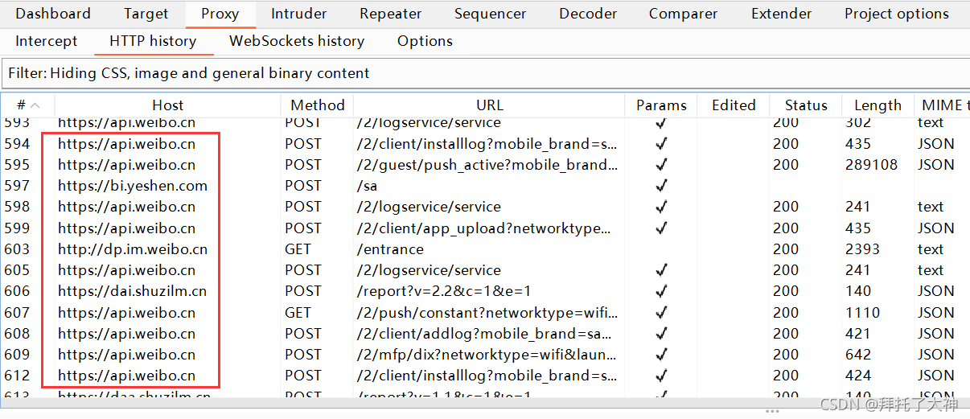Click the /2/push/constant URL in row 607
The height and width of the screenshot is (419, 970).
tap(488, 312)
